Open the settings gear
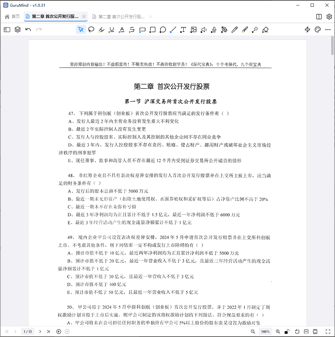Viewport: 335px width, 337px height. [329, 17]
